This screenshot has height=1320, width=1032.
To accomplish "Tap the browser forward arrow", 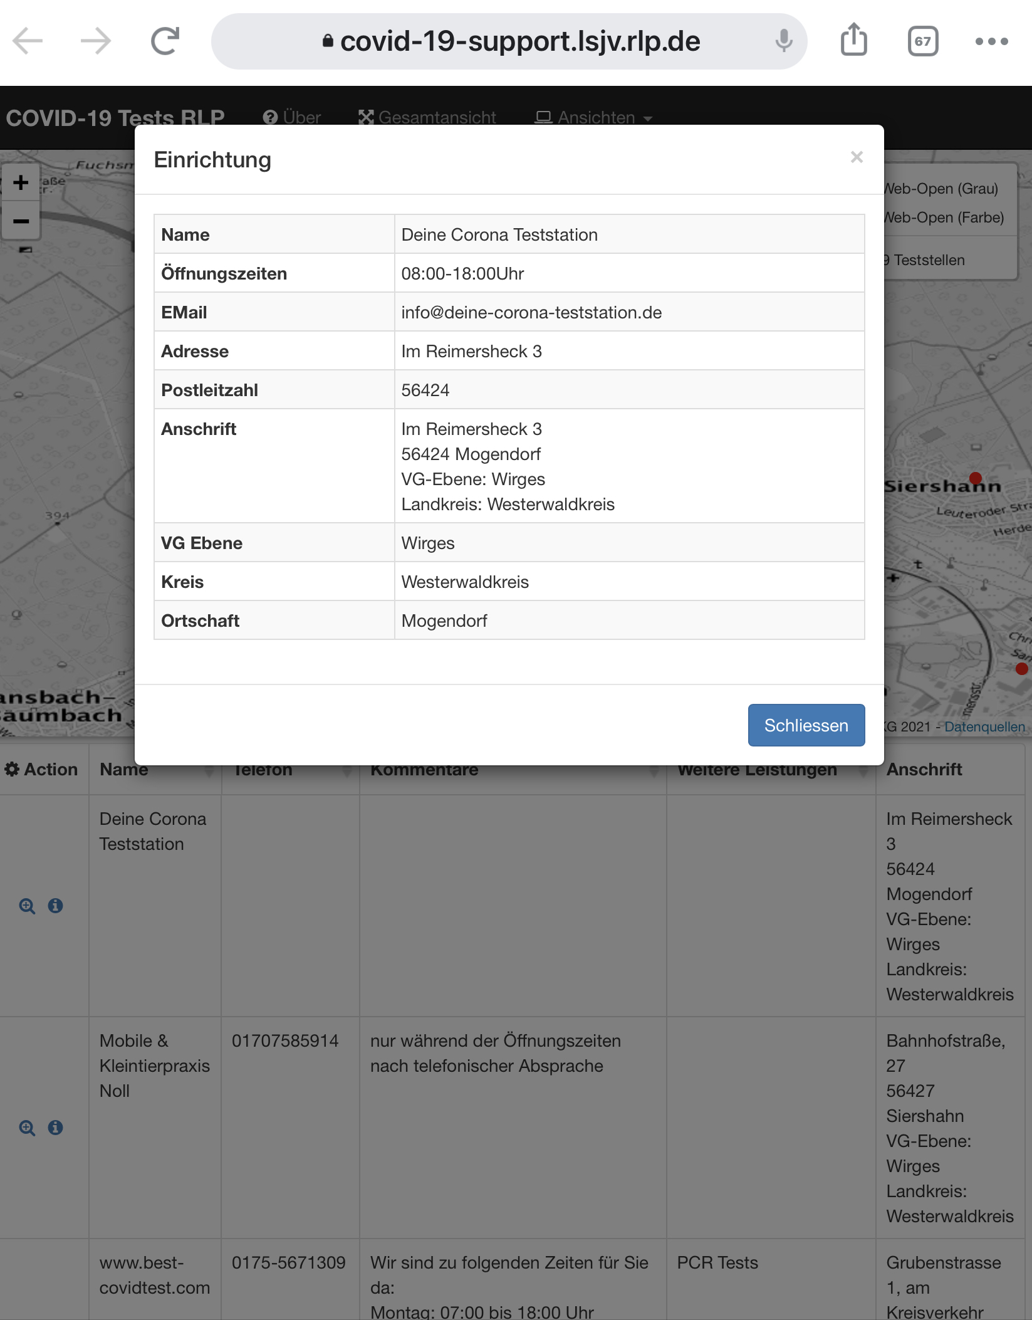I will 96,41.
